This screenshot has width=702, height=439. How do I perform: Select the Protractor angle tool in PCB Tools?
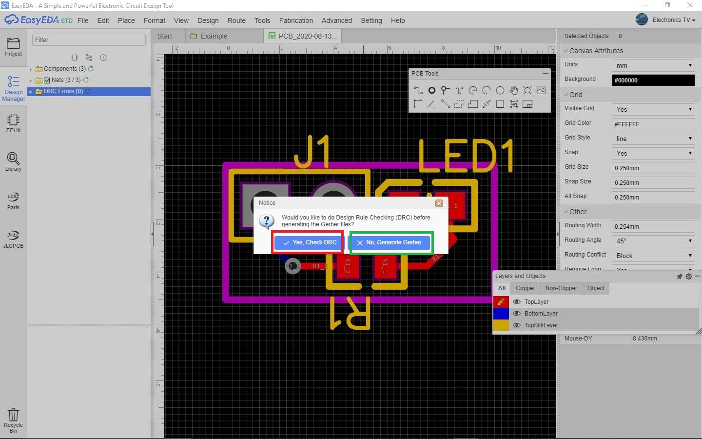point(431,104)
